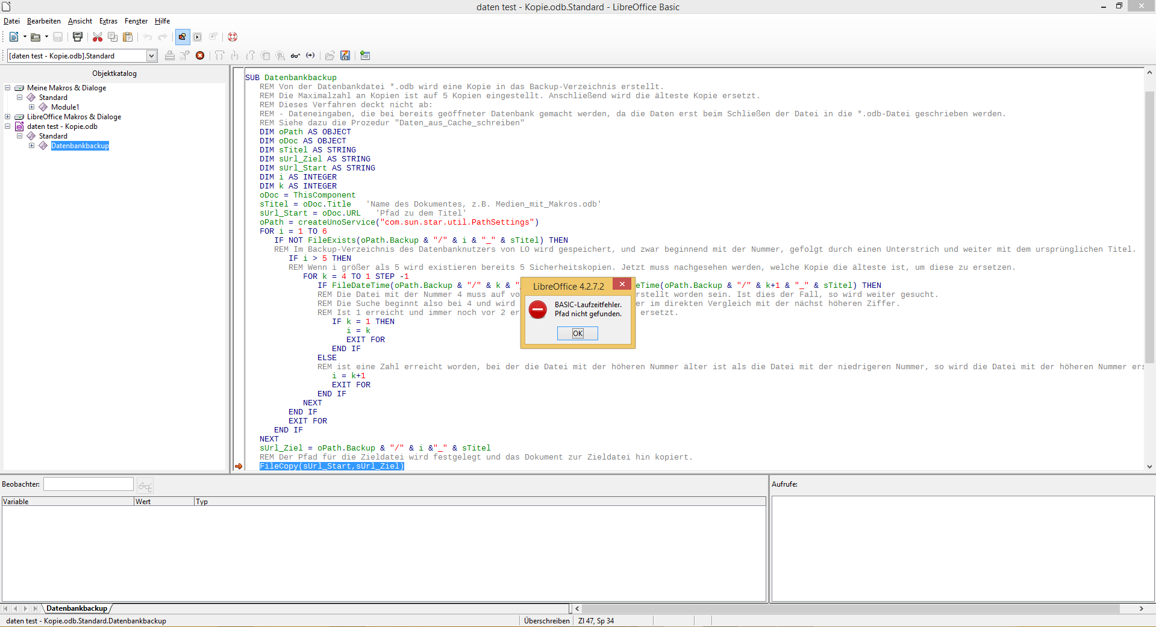Click the Import Dialog icon
Image resolution: width=1156 pixels, height=627 pixels.
tap(365, 55)
